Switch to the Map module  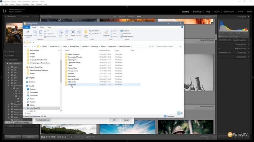[x=208, y=11]
